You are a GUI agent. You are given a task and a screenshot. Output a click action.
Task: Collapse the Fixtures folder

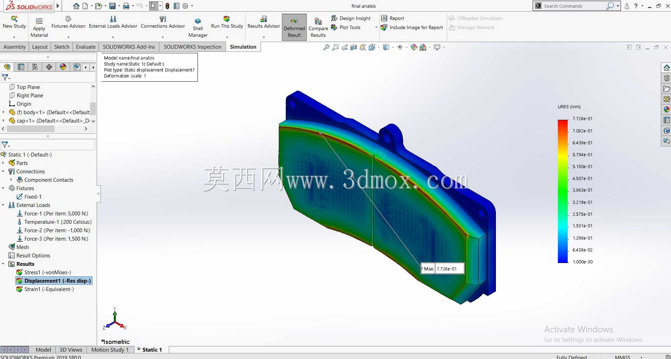(x=4, y=188)
